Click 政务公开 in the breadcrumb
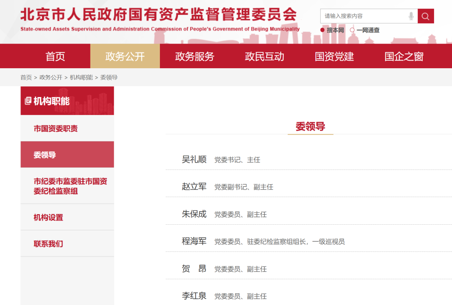The height and width of the screenshot is (305, 452). [x=51, y=77]
